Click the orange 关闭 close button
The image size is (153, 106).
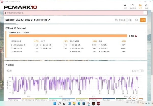click(x=143, y=20)
